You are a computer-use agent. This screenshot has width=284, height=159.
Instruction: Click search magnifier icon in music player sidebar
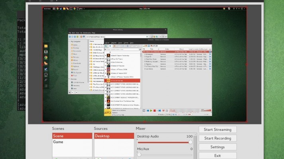[106, 46]
